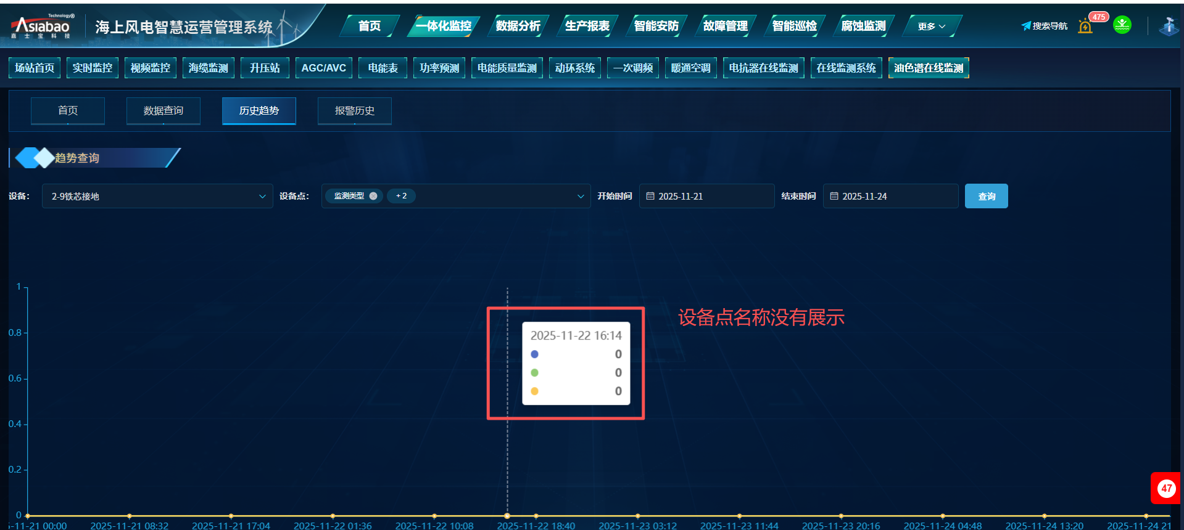Click the blue 查询 button
The image size is (1184, 530).
pyautogui.click(x=986, y=196)
